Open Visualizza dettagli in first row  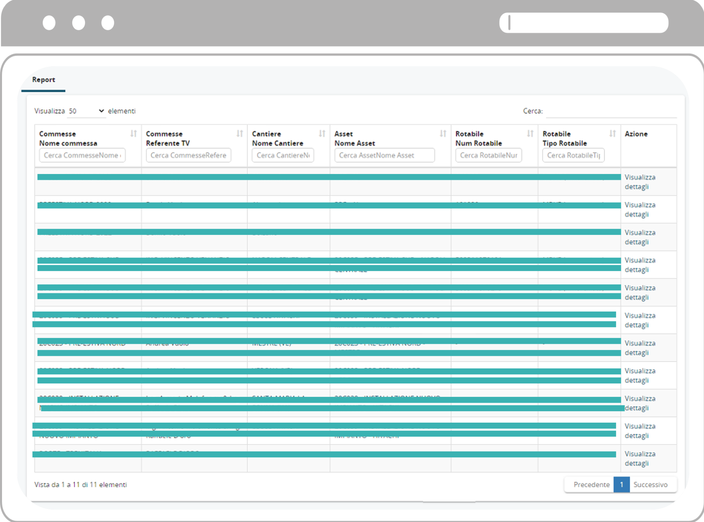(640, 182)
